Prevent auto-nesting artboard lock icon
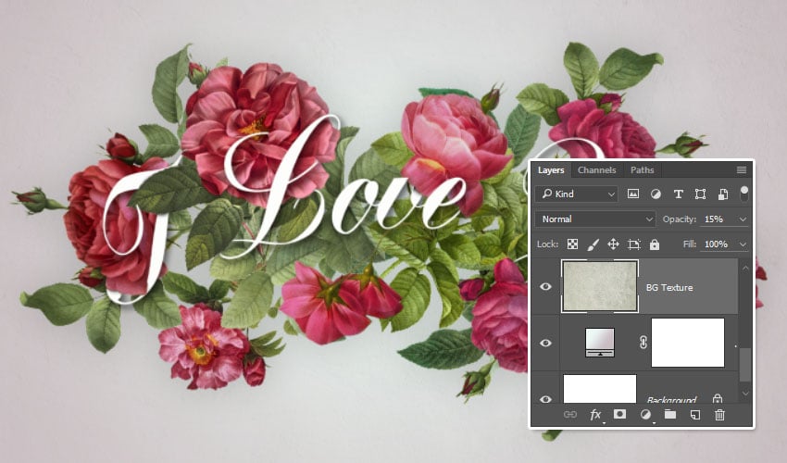Screen dimensions: 787x463 click(x=634, y=244)
